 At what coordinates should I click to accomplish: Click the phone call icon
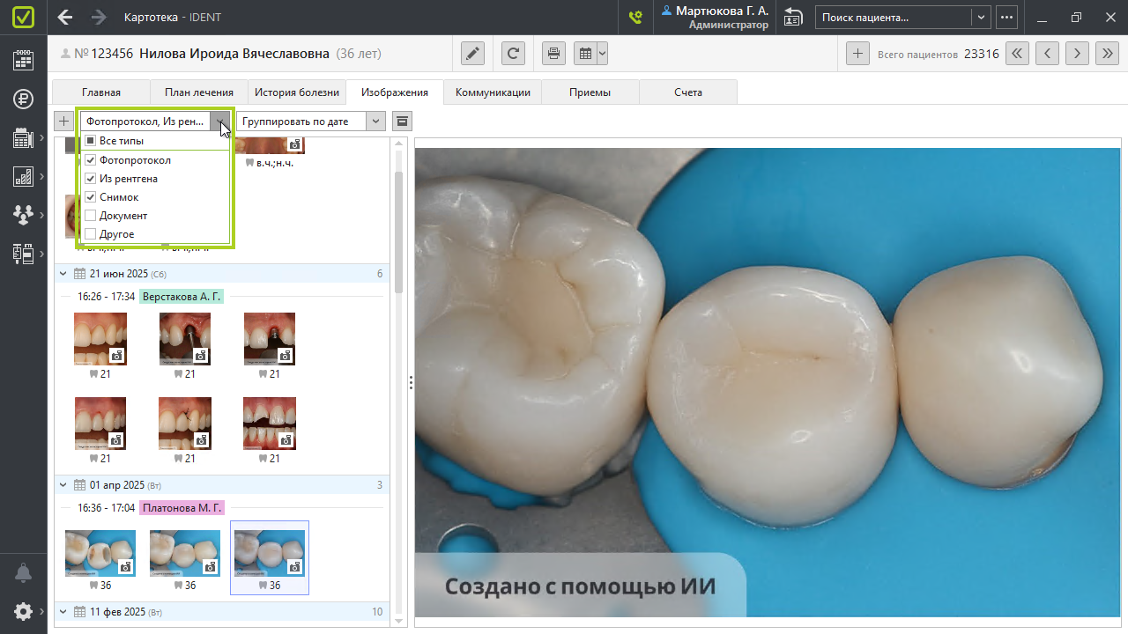tap(634, 18)
